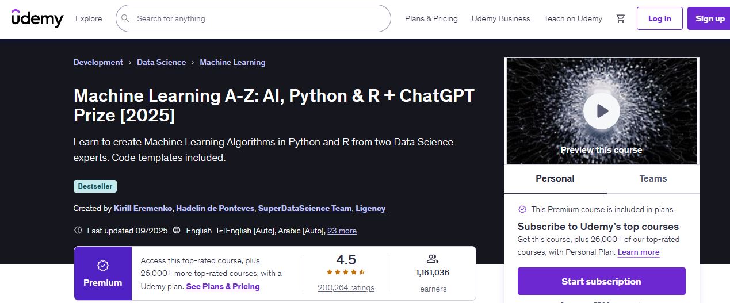Open the Explore menu
730x303 pixels.
pyautogui.click(x=89, y=18)
